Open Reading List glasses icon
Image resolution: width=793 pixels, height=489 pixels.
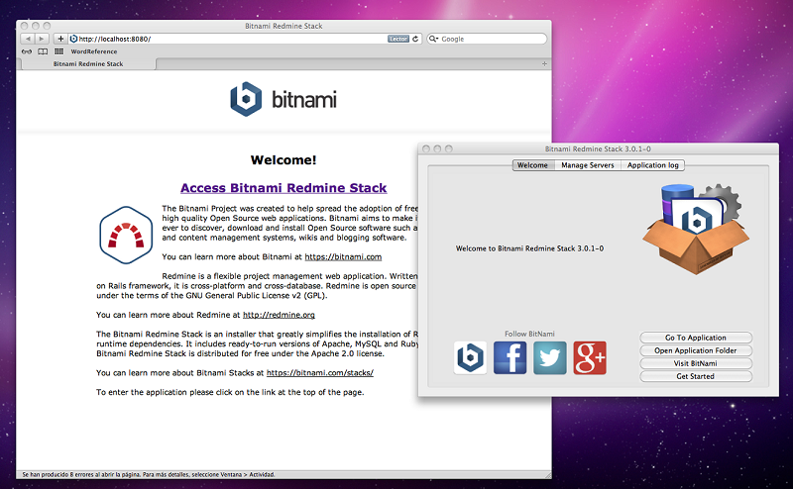(x=27, y=51)
